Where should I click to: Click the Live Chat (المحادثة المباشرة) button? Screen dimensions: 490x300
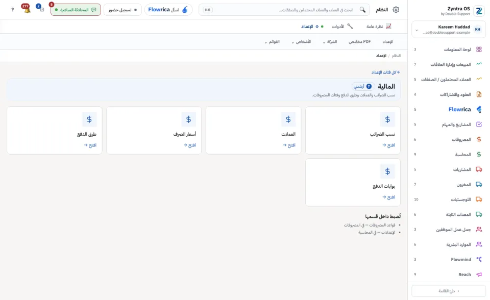click(x=76, y=10)
